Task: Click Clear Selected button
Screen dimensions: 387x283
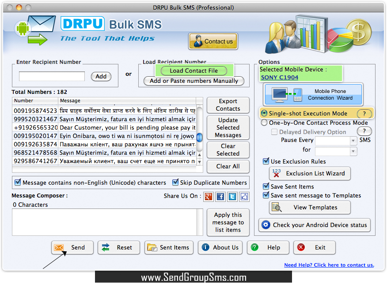Action: 228,150
